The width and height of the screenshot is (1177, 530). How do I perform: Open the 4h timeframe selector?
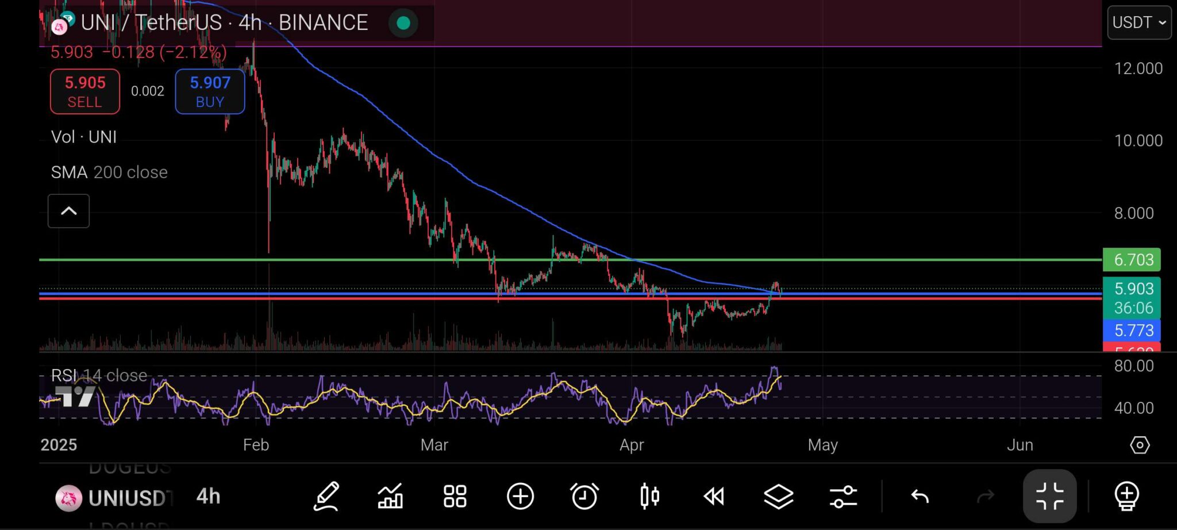coord(208,496)
